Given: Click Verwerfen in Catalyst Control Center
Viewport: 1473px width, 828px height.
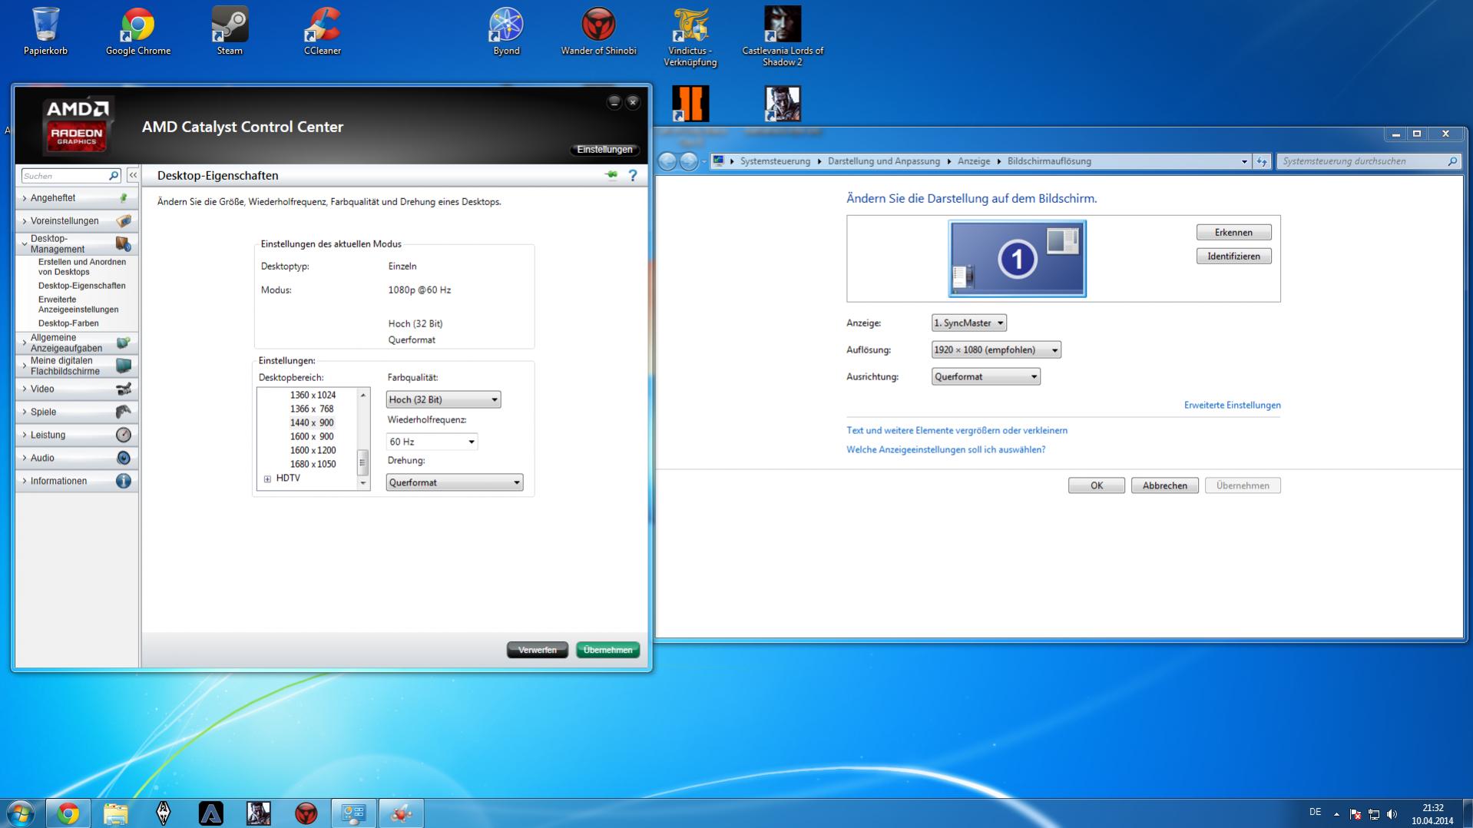Looking at the screenshot, I should 538,650.
